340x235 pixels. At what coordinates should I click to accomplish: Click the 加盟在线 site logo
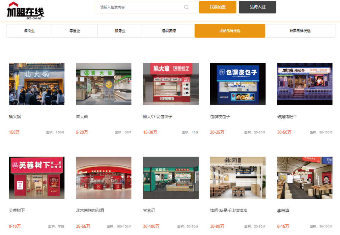pos(25,11)
